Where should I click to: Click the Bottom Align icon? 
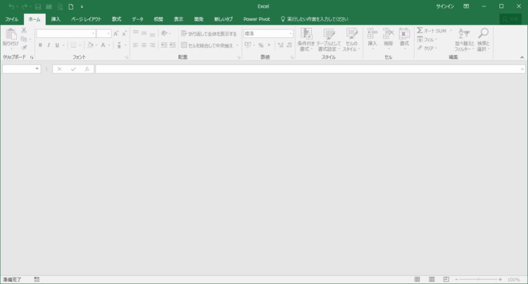[153, 33]
